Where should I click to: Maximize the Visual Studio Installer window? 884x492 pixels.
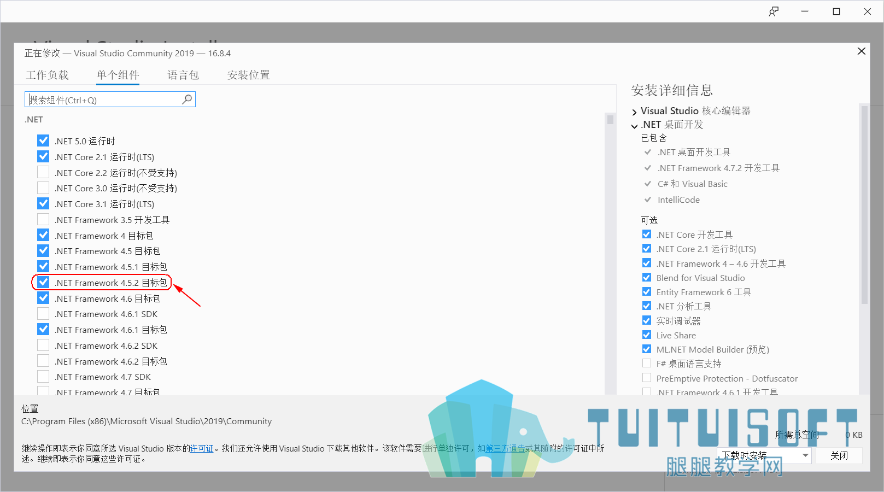pos(836,11)
